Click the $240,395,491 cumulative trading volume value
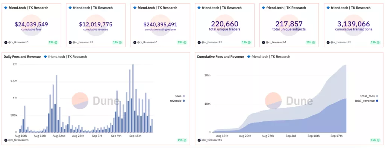Viewport: 385px width, 148px height. pos(160,24)
